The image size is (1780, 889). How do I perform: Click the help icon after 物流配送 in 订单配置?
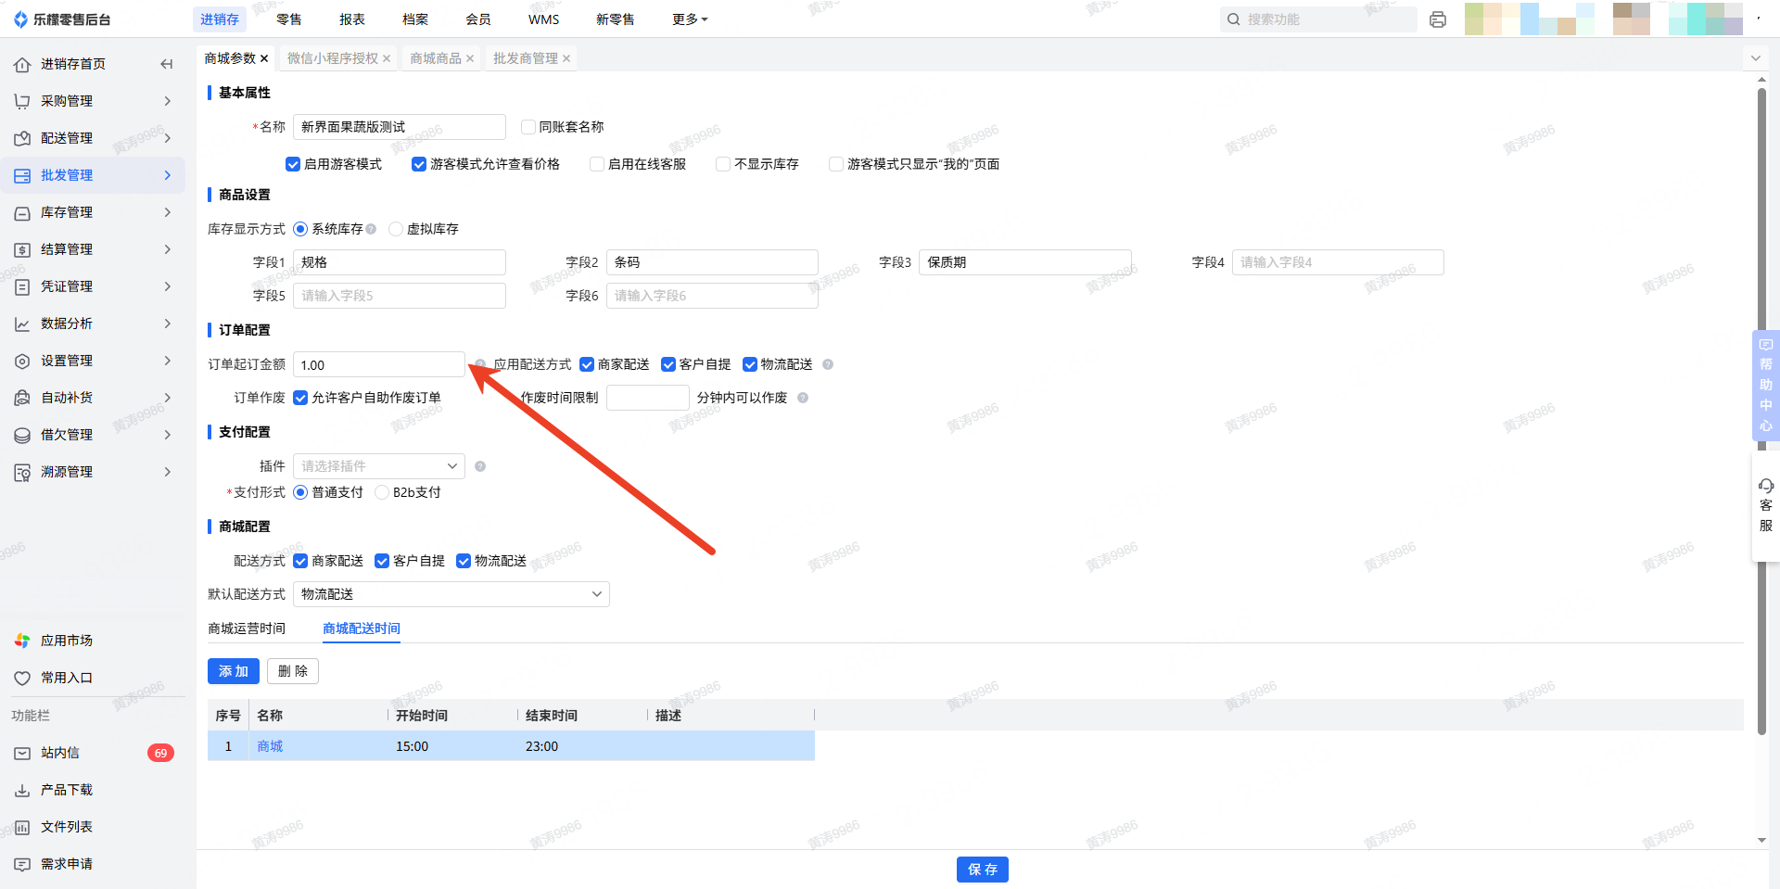[x=828, y=364]
